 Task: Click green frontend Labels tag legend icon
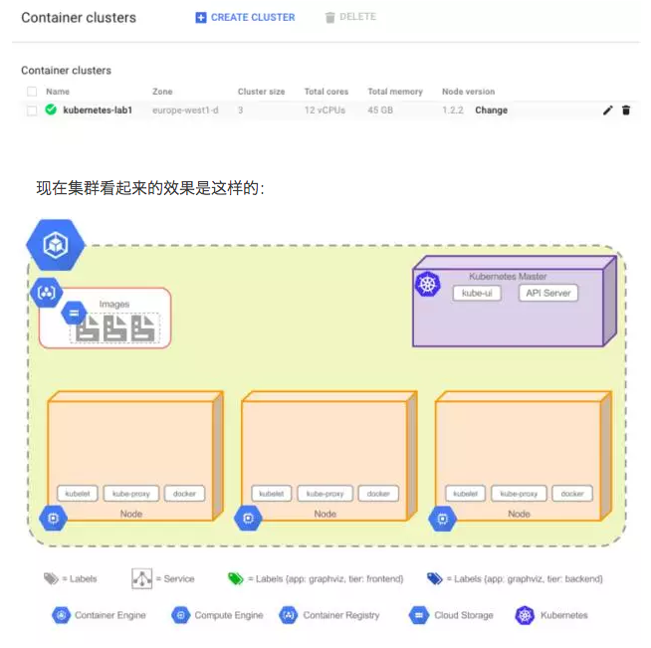tap(235, 578)
